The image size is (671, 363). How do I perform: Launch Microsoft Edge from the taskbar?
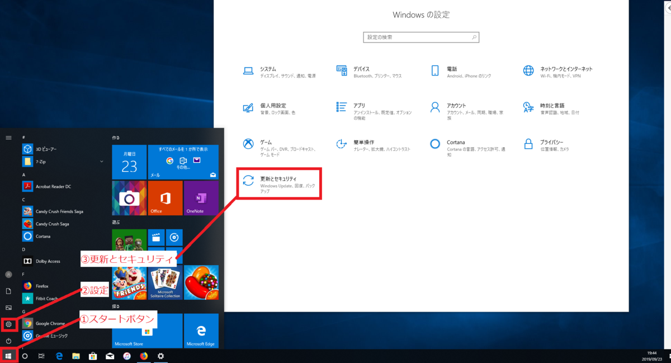pyautogui.click(x=59, y=356)
